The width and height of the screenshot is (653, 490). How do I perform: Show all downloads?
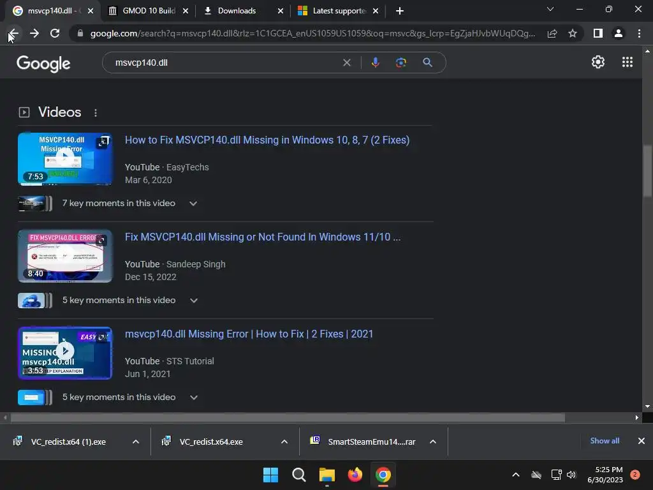(605, 441)
